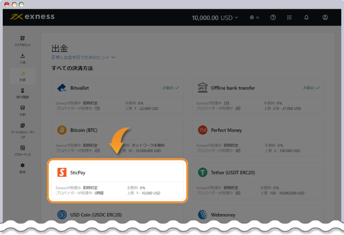Click the 出金 page heading
This screenshot has height=235, width=344.
(x=60, y=48)
